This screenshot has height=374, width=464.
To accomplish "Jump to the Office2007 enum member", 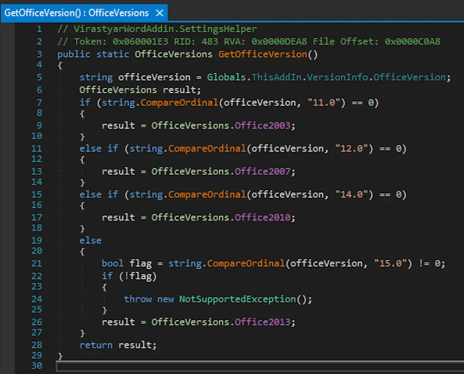I will click(x=262, y=171).
